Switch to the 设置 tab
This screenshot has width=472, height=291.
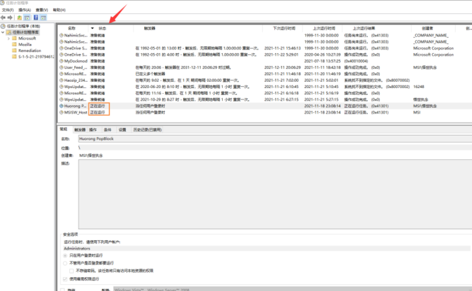coord(122,130)
